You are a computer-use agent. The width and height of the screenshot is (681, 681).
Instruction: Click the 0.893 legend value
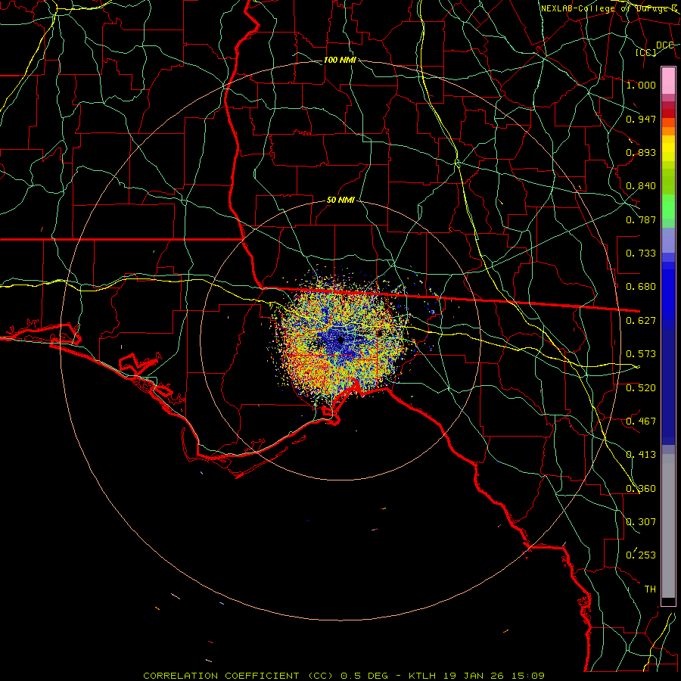click(641, 152)
